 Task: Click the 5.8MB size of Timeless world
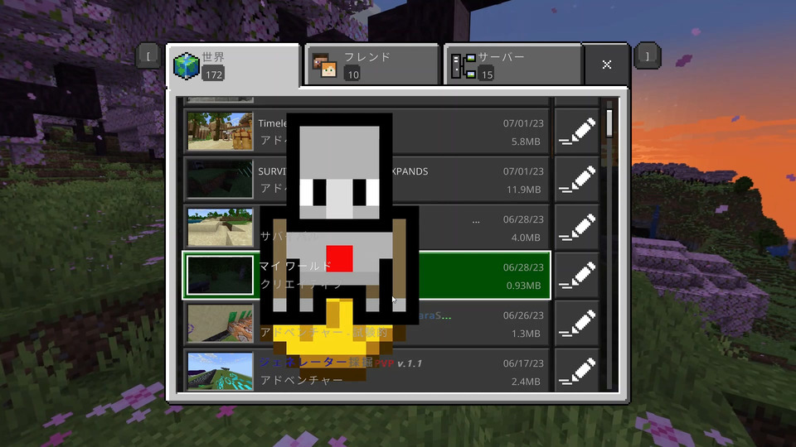pyautogui.click(x=526, y=142)
